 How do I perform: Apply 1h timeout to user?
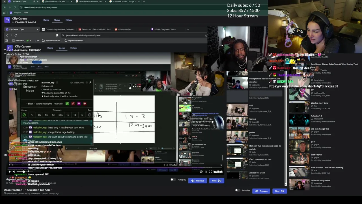tap(68, 115)
